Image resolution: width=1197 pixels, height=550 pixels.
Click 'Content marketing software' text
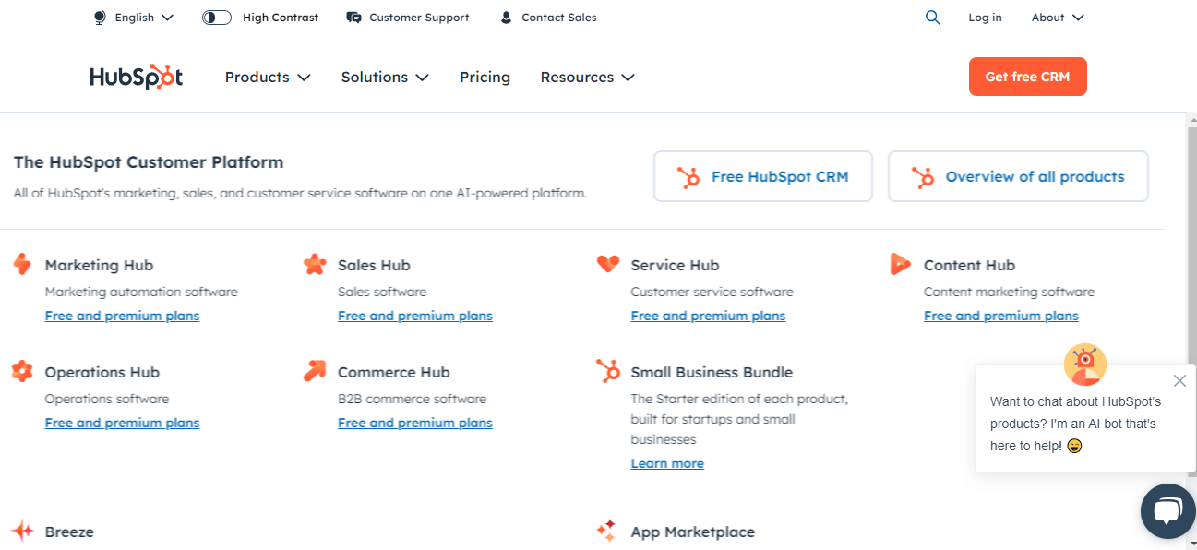pyautogui.click(x=1009, y=292)
